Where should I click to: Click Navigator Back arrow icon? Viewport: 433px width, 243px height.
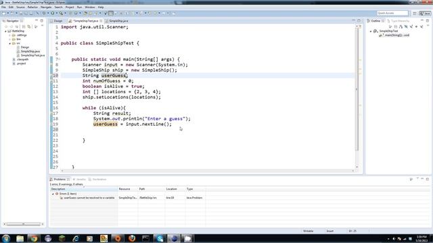coord(6,27)
